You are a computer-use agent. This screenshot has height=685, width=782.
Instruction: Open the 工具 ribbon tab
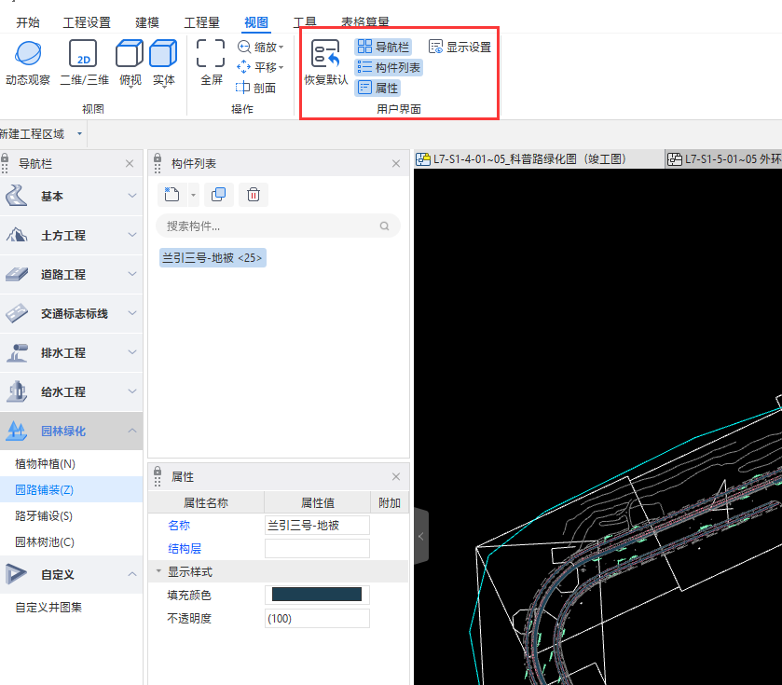pos(305,22)
